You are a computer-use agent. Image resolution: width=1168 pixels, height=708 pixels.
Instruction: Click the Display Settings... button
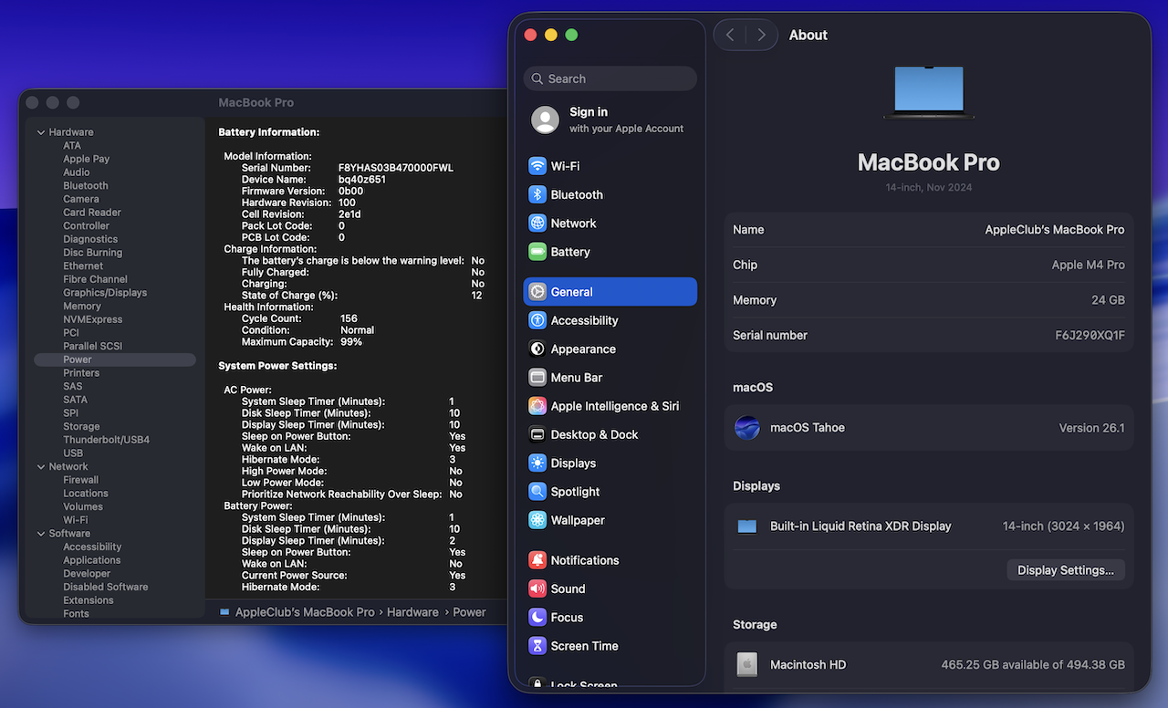click(1065, 570)
